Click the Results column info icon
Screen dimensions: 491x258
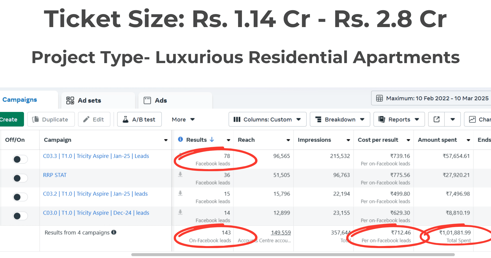[x=181, y=139]
